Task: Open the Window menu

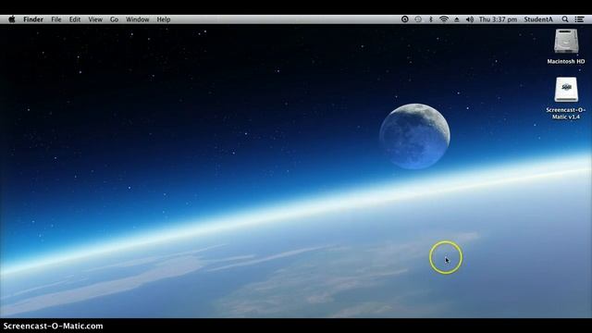Action: tap(138, 19)
